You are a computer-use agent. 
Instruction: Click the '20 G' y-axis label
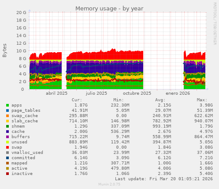tap(21, 13)
